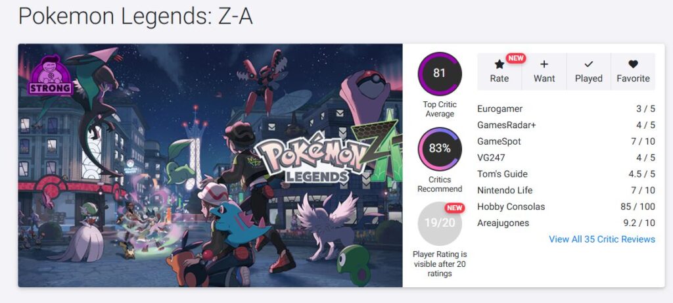Click the red NEW badge on Rate
The width and height of the screenshot is (673, 303).
tap(516, 58)
